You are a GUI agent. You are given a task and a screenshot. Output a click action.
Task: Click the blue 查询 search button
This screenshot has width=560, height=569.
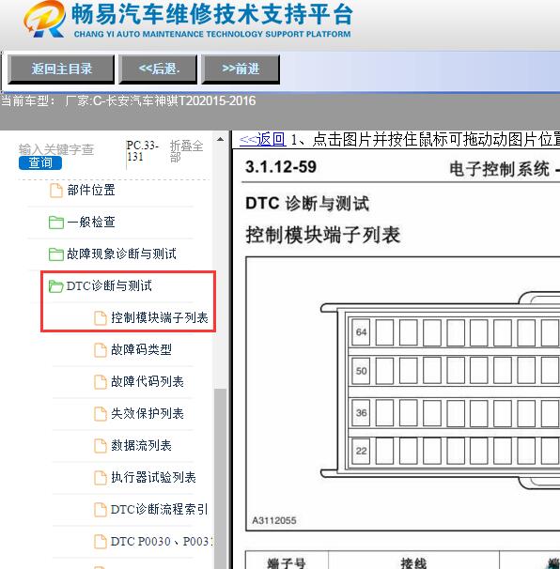click(x=40, y=163)
